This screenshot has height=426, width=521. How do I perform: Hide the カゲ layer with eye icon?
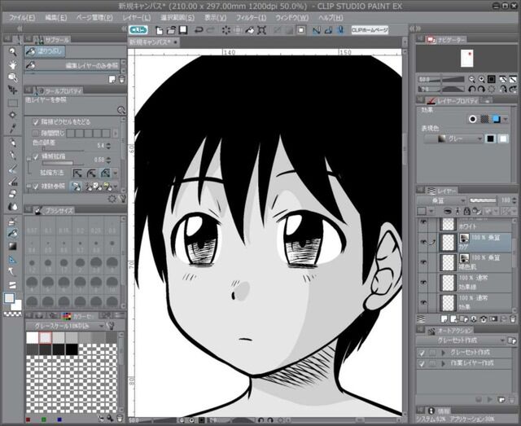click(422, 242)
